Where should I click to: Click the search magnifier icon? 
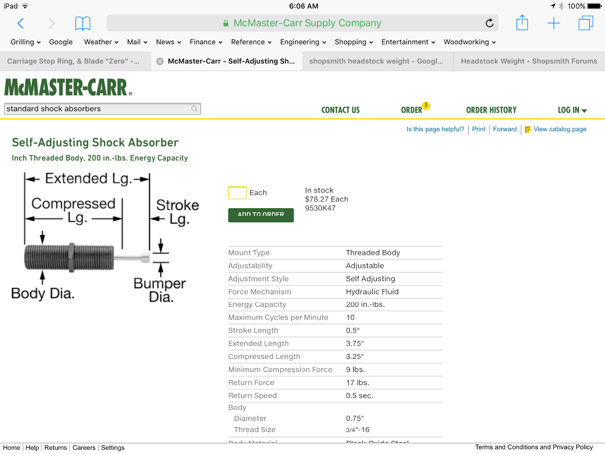pos(195,109)
